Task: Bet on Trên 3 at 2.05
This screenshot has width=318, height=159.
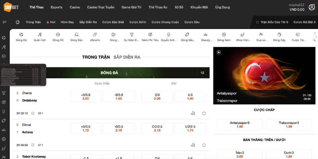Action: coord(240,154)
